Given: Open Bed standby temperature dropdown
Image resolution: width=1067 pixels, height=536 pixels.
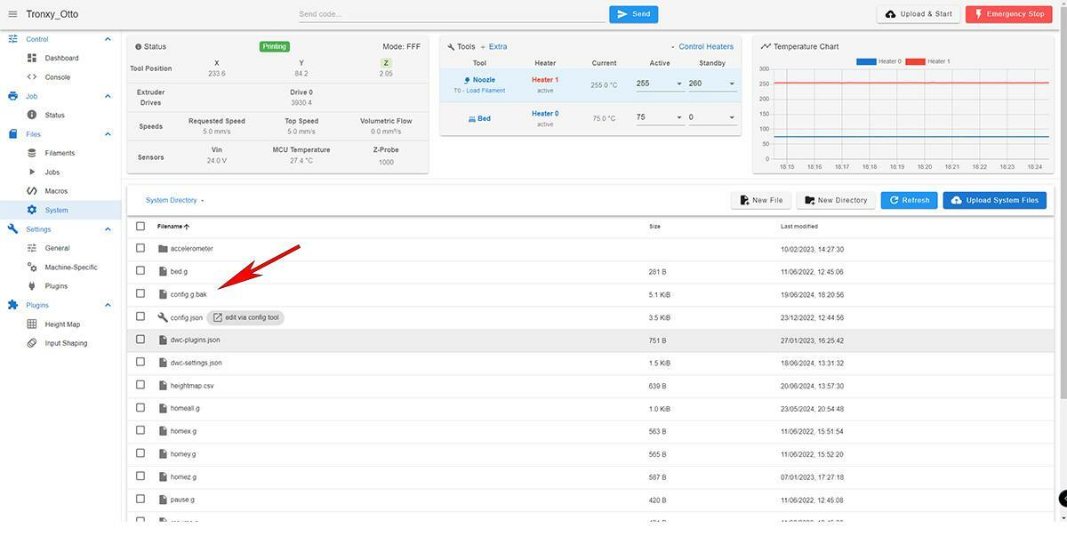Looking at the screenshot, I should pos(732,117).
